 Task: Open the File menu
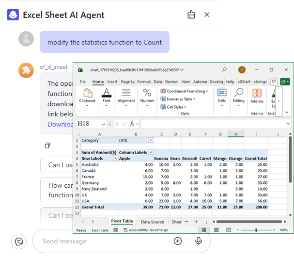[82, 82]
